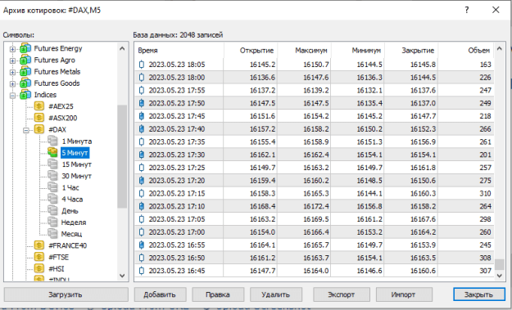Click the quotes table scrollbar thumb
Screen dimensions: 512x310
[499, 264]
